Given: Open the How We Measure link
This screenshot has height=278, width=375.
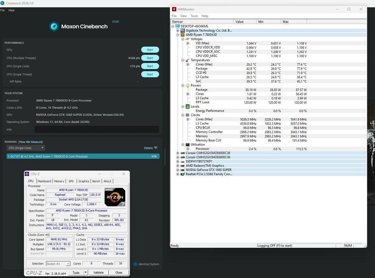Looking at the screenshot, I should pos(31,142).
